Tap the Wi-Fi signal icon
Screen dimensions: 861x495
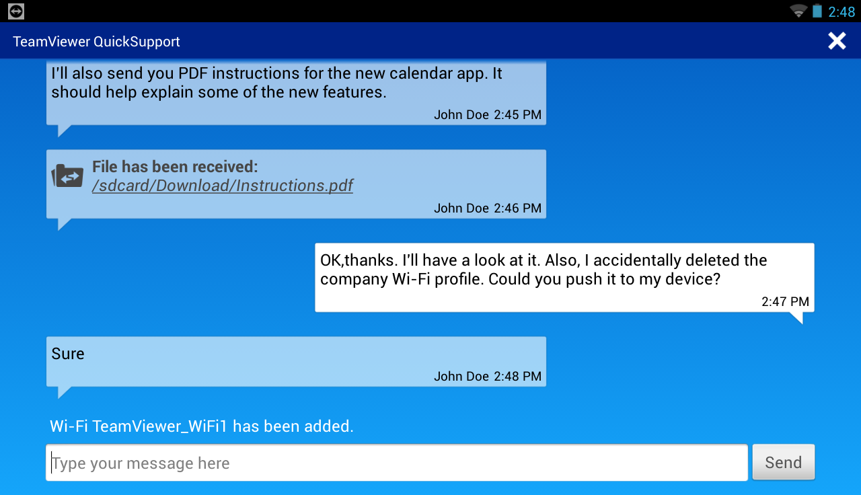point(798,11)
